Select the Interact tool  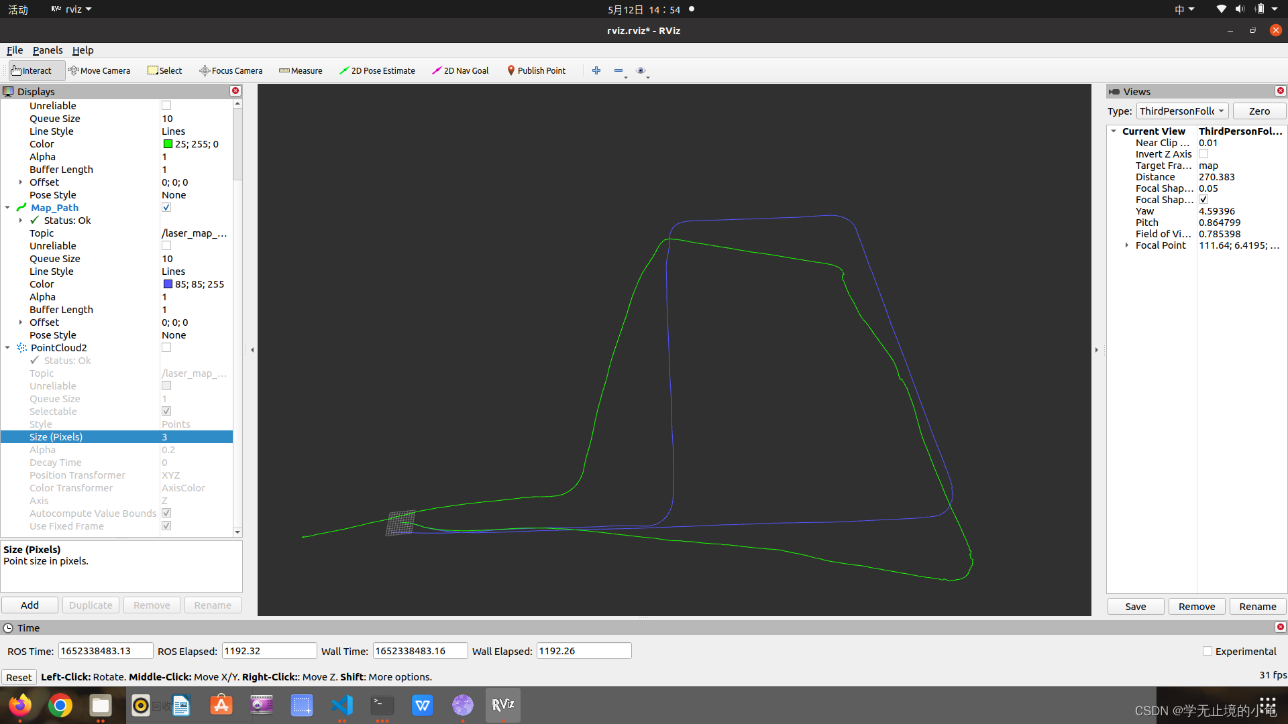tap(32, 70)
